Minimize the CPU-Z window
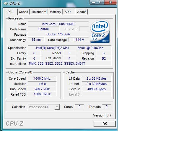This screenshot has width=189, height=151. coord(93,2)
